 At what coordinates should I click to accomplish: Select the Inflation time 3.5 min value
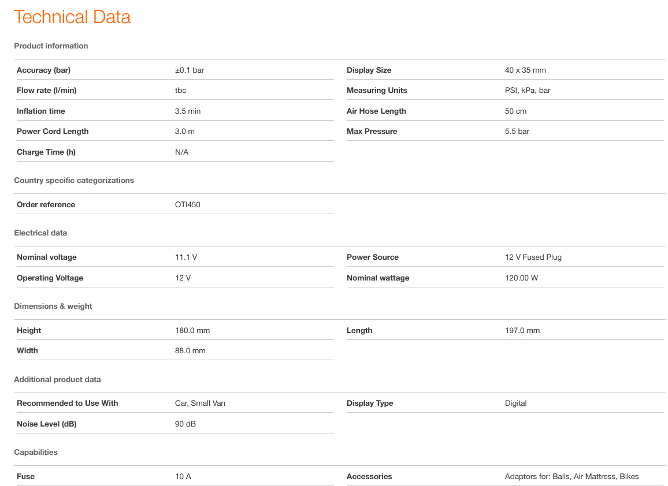click(x=188, y=111)
